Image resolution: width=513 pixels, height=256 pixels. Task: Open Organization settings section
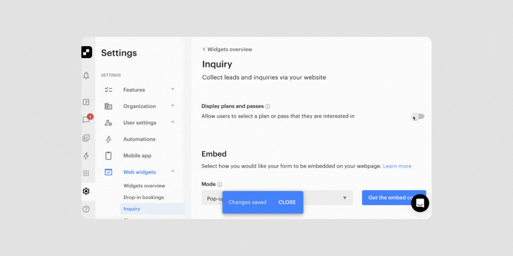coord(140,106)
